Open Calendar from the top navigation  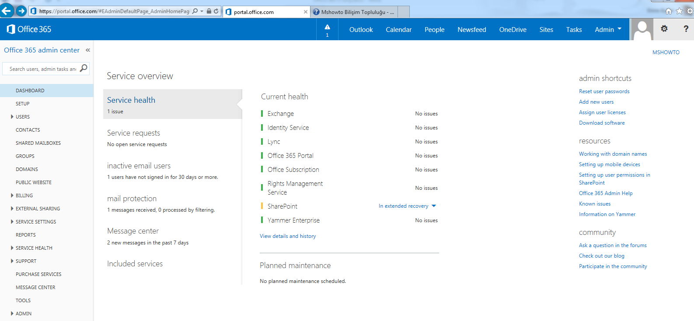pos(398,30)
